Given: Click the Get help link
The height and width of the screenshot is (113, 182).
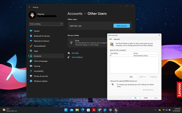Looking at the screenshot, I should [x=75, y=53].
